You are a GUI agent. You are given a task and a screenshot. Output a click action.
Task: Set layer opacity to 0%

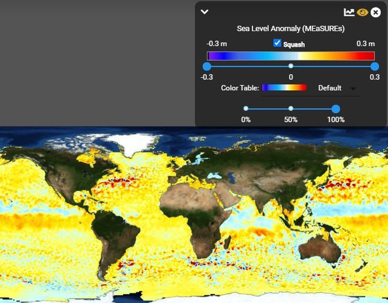[x=246, y=108]
